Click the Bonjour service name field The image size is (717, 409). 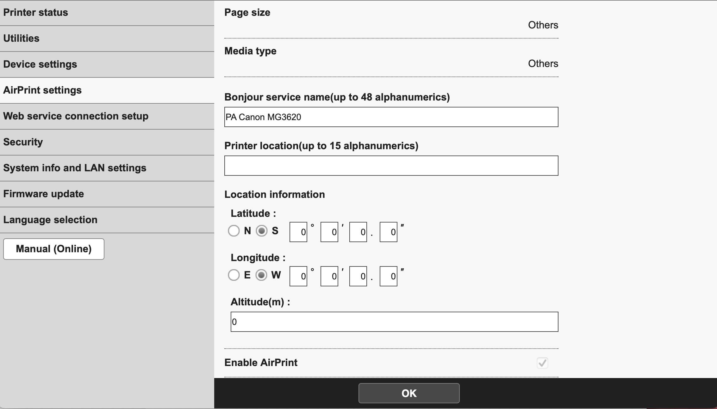(391, 117)
